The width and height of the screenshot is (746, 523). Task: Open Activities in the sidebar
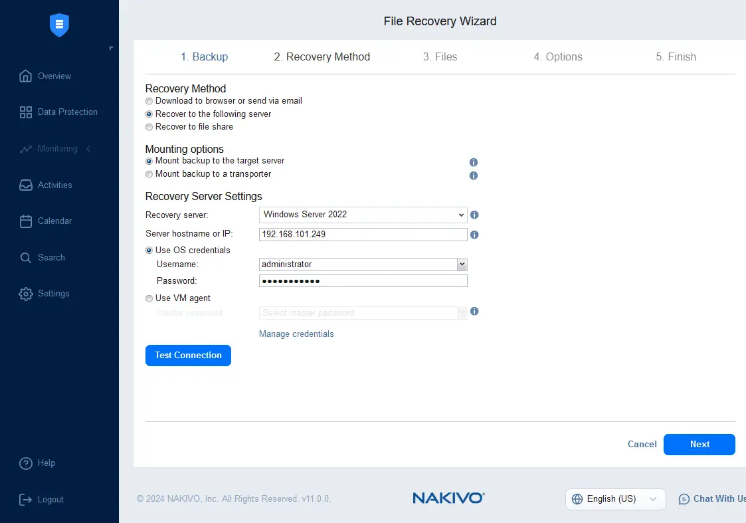pyautogui.click(x=54, y=185)
